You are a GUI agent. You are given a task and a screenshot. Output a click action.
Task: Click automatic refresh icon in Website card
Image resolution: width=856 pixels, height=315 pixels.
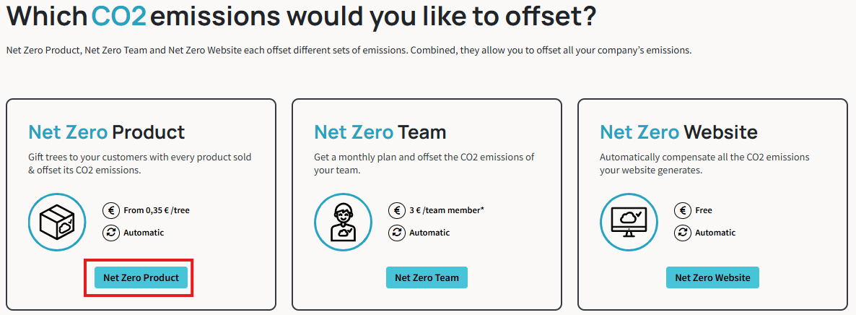(682, 233)
